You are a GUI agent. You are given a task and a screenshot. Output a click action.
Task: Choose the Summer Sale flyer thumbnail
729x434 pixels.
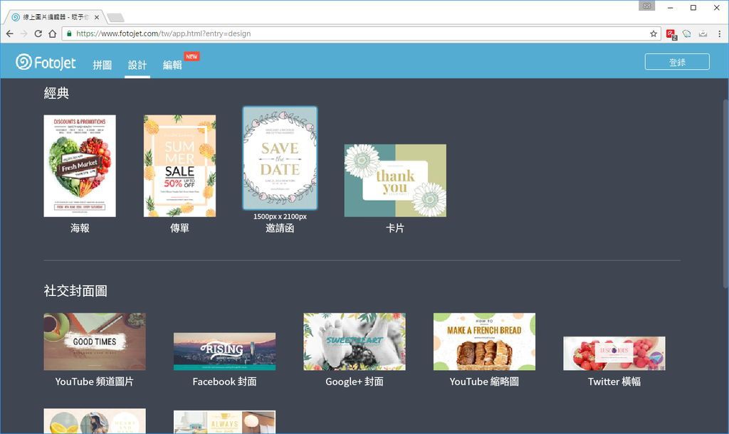[179, 166]
